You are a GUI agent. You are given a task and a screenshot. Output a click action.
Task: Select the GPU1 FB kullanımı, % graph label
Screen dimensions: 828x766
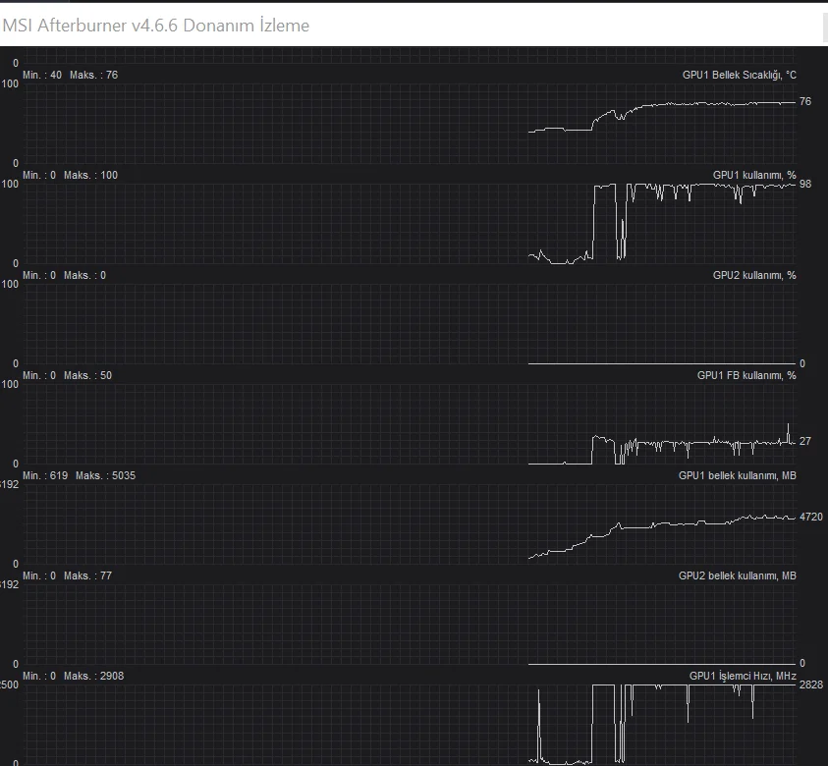coord(746,375)
